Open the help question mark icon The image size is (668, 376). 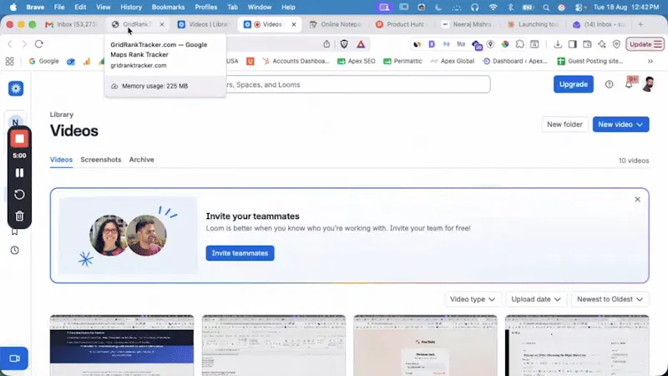[610, 84]
